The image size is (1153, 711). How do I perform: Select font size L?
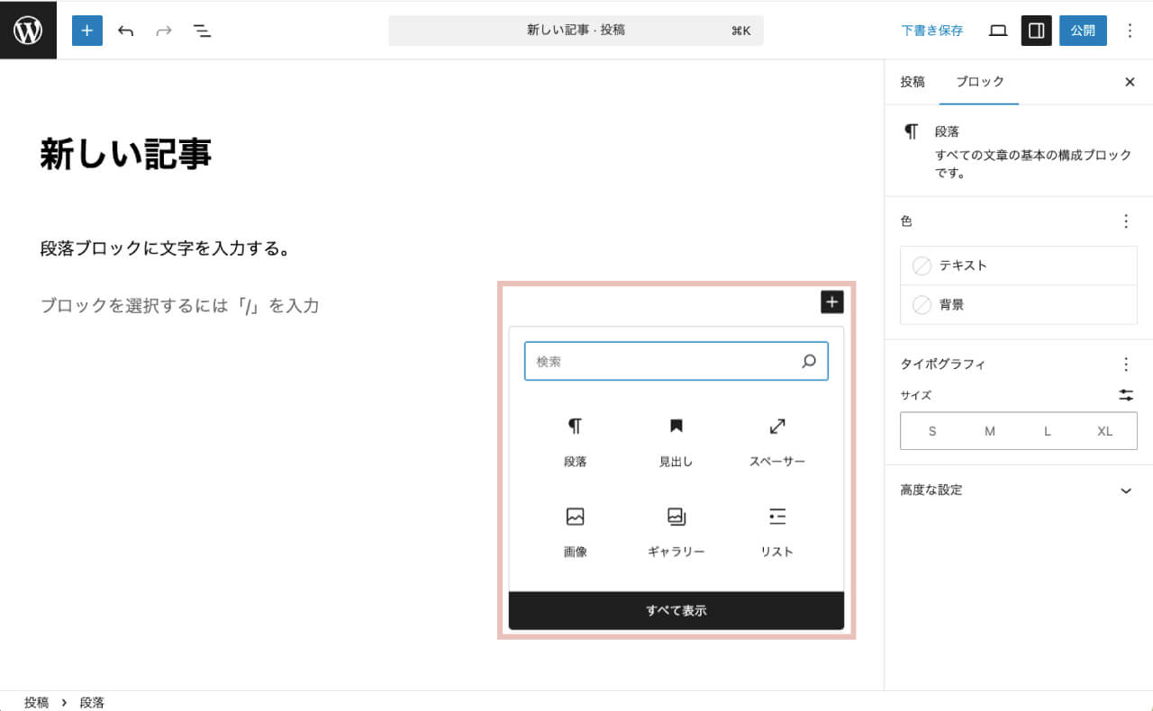pos(1047,430)
